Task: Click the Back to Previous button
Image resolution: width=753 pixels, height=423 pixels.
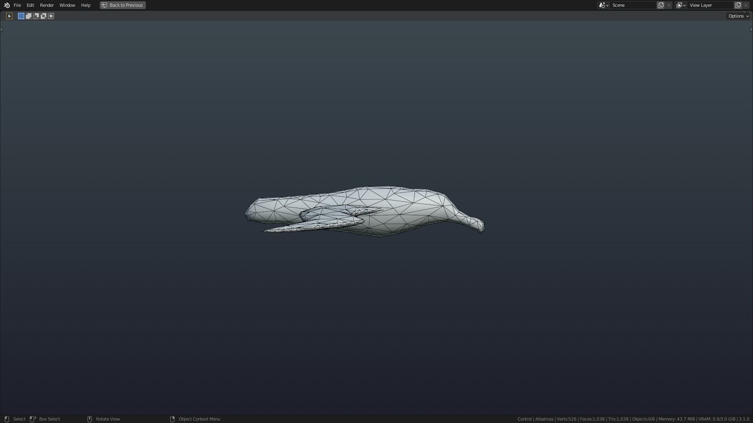Action: point(122,5)
